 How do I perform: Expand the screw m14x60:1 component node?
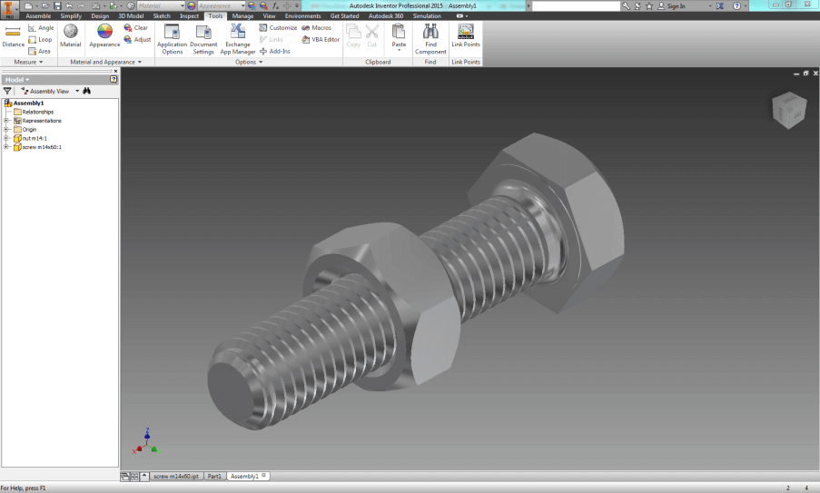point(6,147)
